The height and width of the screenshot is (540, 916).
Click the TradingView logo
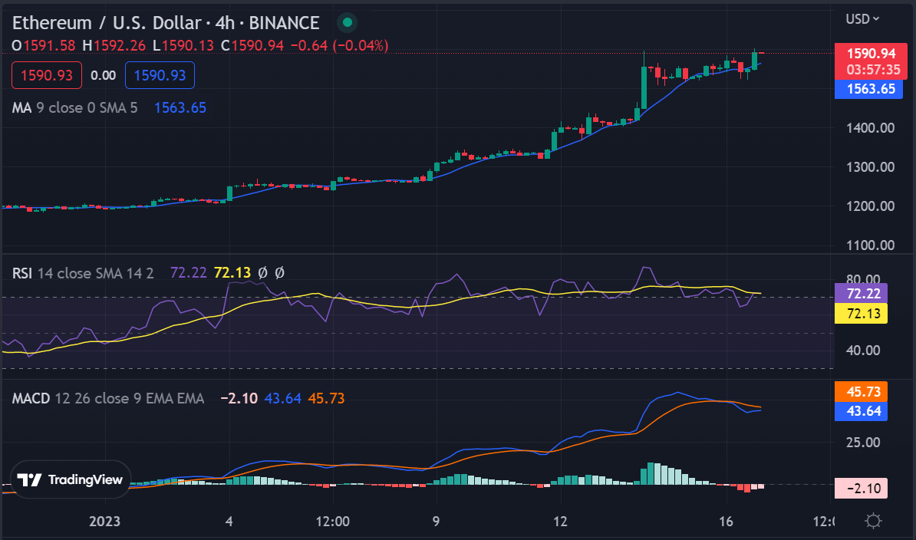(x=71, y=480)
